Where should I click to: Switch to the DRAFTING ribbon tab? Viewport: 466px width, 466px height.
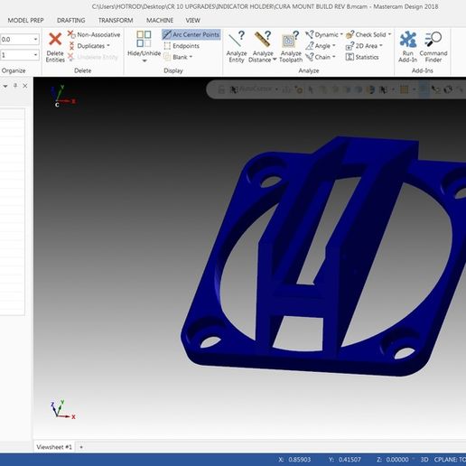pyautogui.click(x=71, y=20)
